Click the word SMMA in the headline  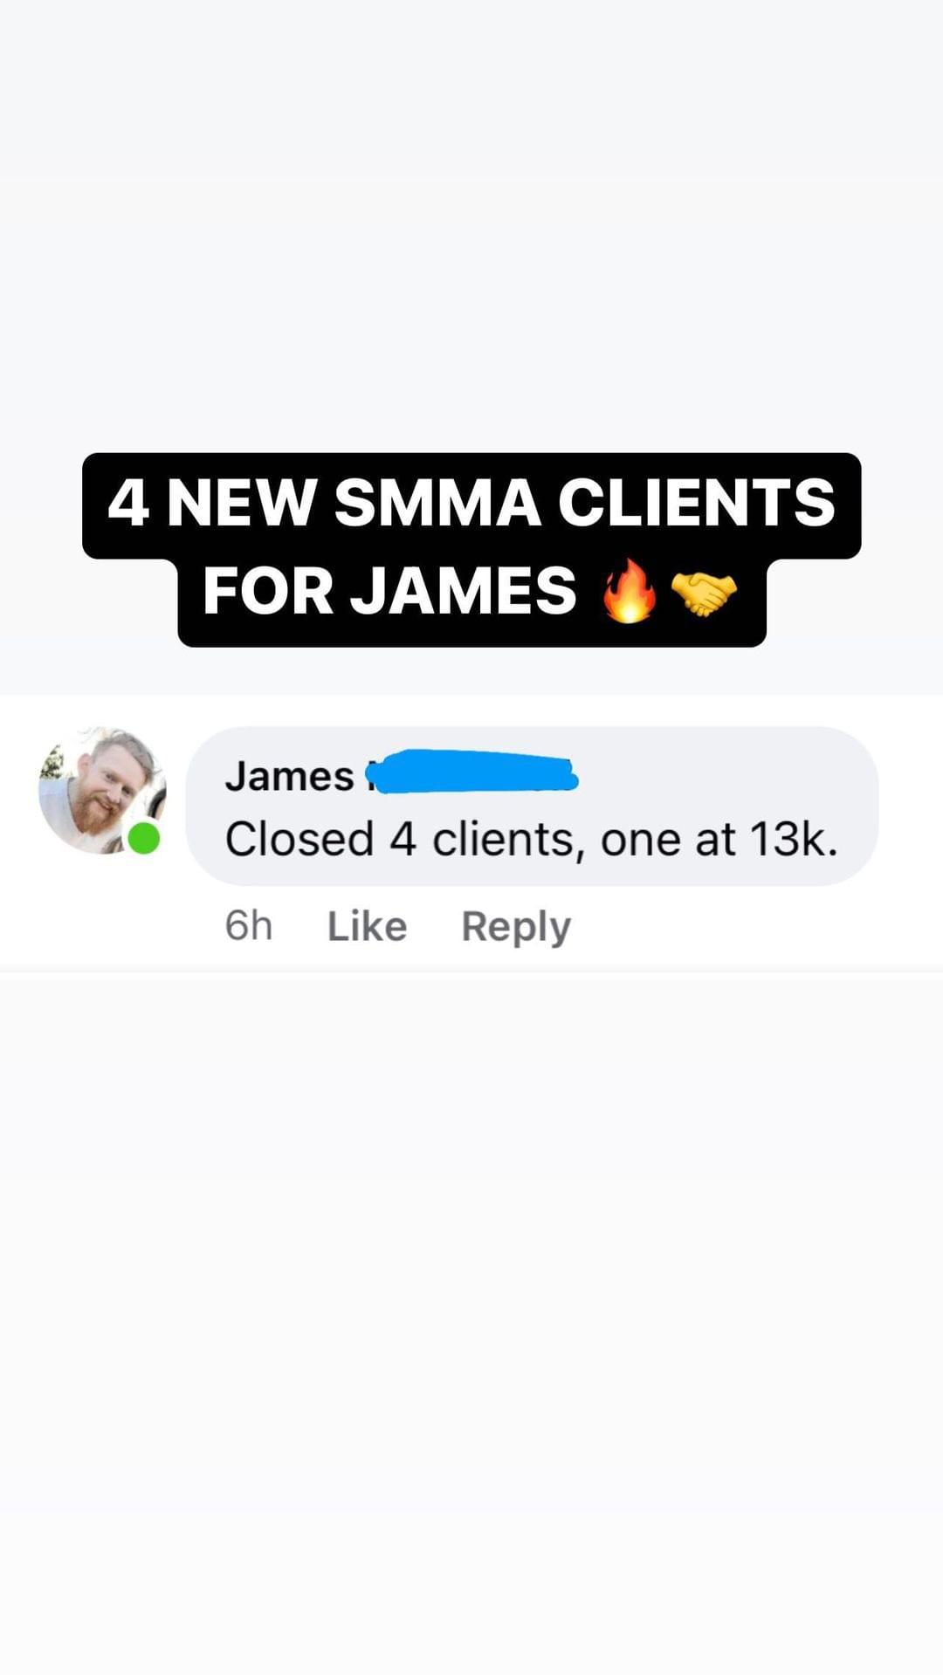[x=437, y=504]
